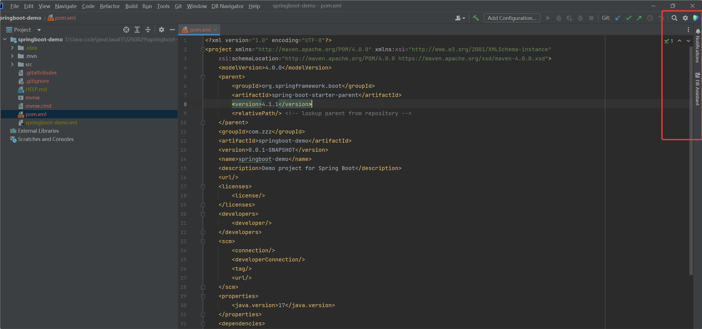Click Git Commit green checkmark
Viewport: 702px width, 329px height.
click(x=628, y=18)
